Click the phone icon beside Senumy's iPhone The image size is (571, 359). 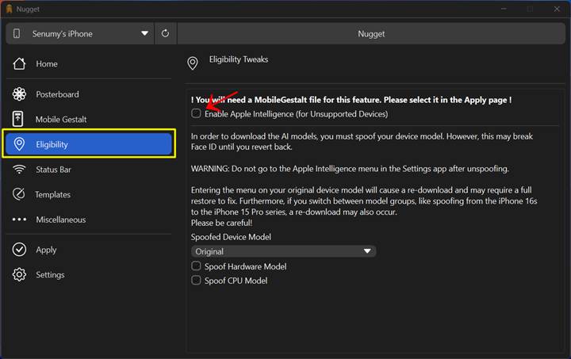[x=17, y=33]
